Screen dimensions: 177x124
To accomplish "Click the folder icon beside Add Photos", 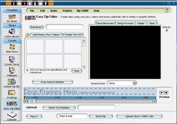I will point(27,35).
